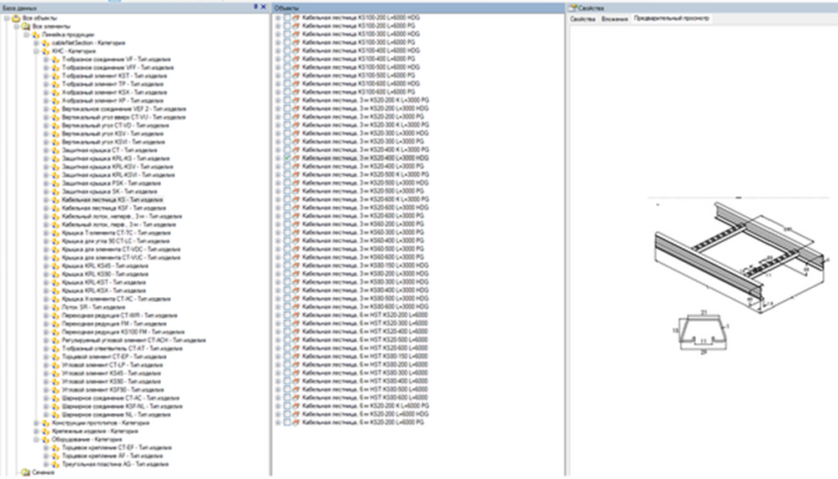The width and height of the screenshot is (838, 479).
Task: Click the ladder cross-section profile drawing
Action: [701, 332]
